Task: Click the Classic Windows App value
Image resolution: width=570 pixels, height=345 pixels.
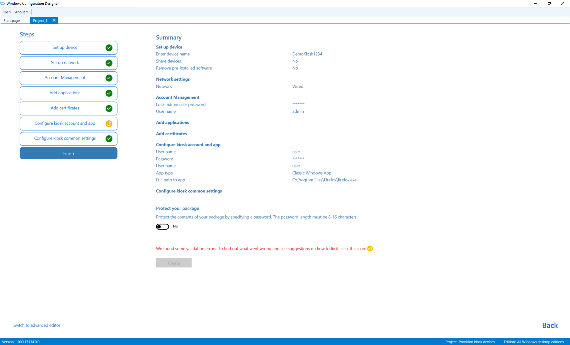Action: (x=312, y=173)
